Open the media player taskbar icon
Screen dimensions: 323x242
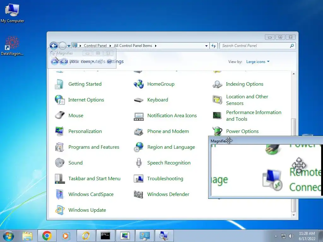(66, 236)
